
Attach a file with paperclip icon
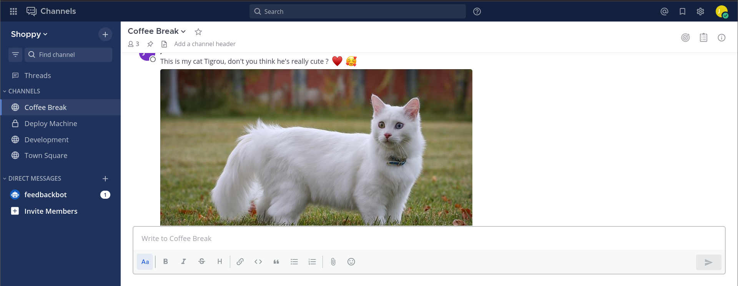pyautogui.click(x=333, y=262)
